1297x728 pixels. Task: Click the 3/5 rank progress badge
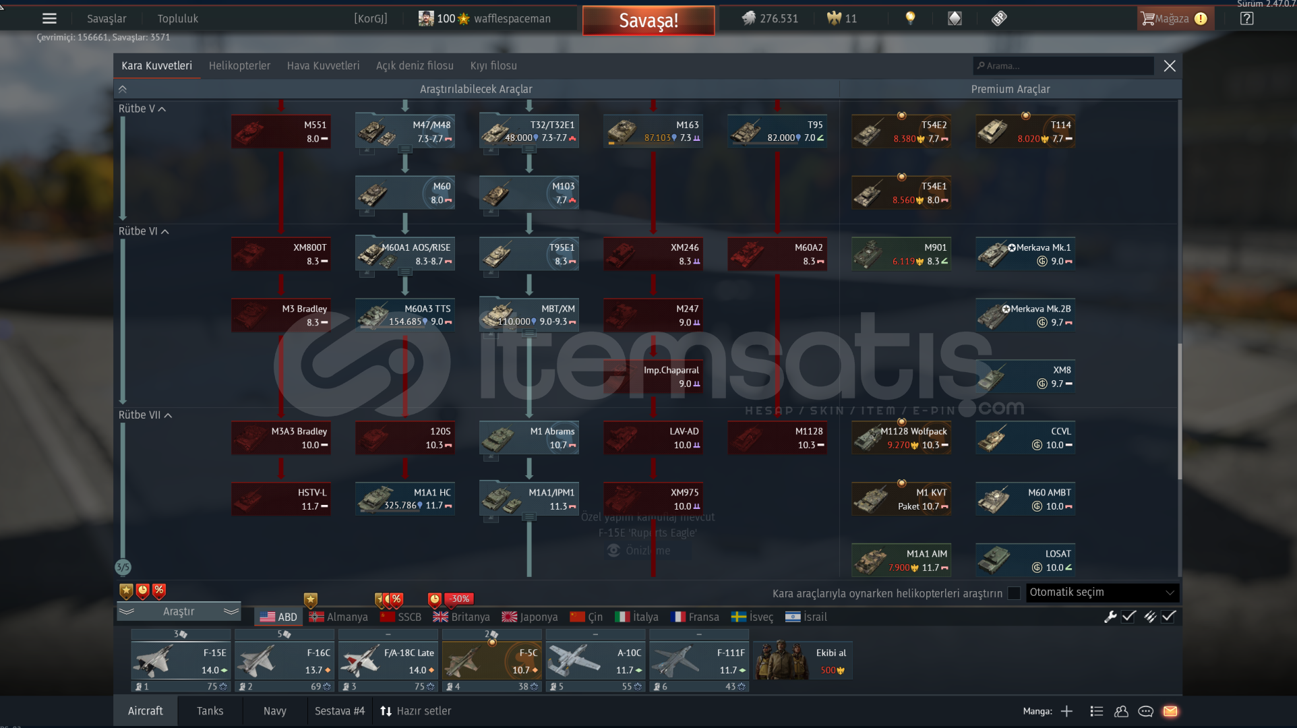tap(123, 568)
